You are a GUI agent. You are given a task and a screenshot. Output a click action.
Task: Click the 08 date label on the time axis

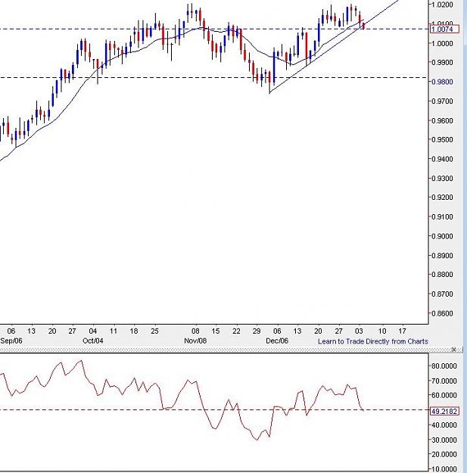195,331
